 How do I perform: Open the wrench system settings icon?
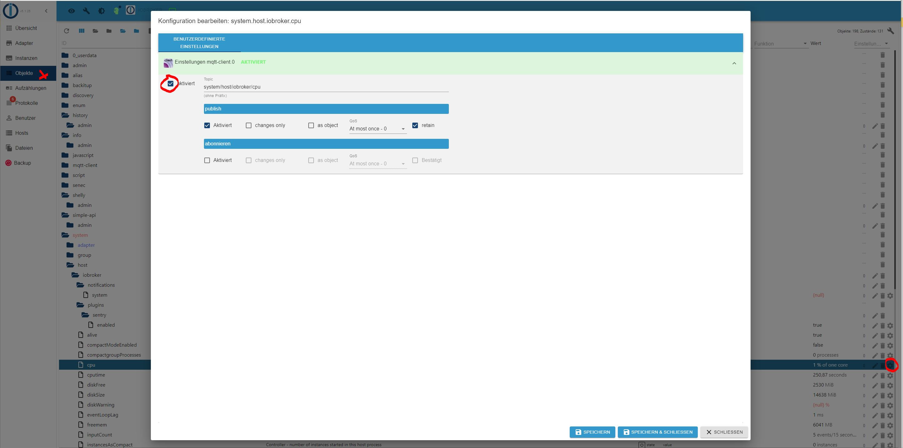(86, 11)
